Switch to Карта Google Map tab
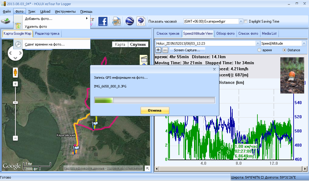Viewport: 309px width, 181px height. 17,33
